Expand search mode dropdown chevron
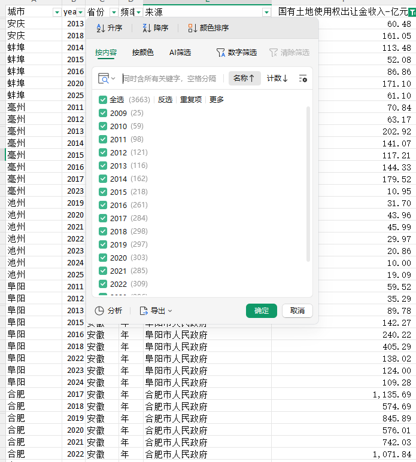The height and width of the screenshot is (462, 416). (x=113, y=79)
